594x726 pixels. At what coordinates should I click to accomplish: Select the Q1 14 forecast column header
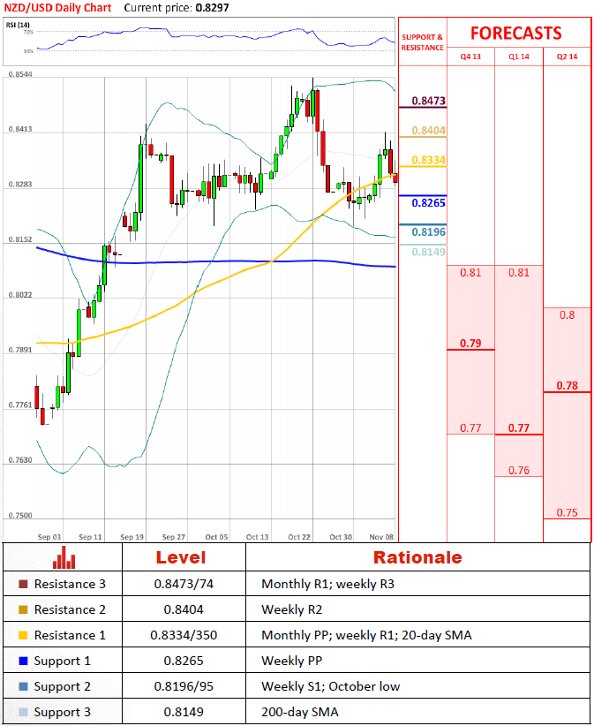click(518, 57)
